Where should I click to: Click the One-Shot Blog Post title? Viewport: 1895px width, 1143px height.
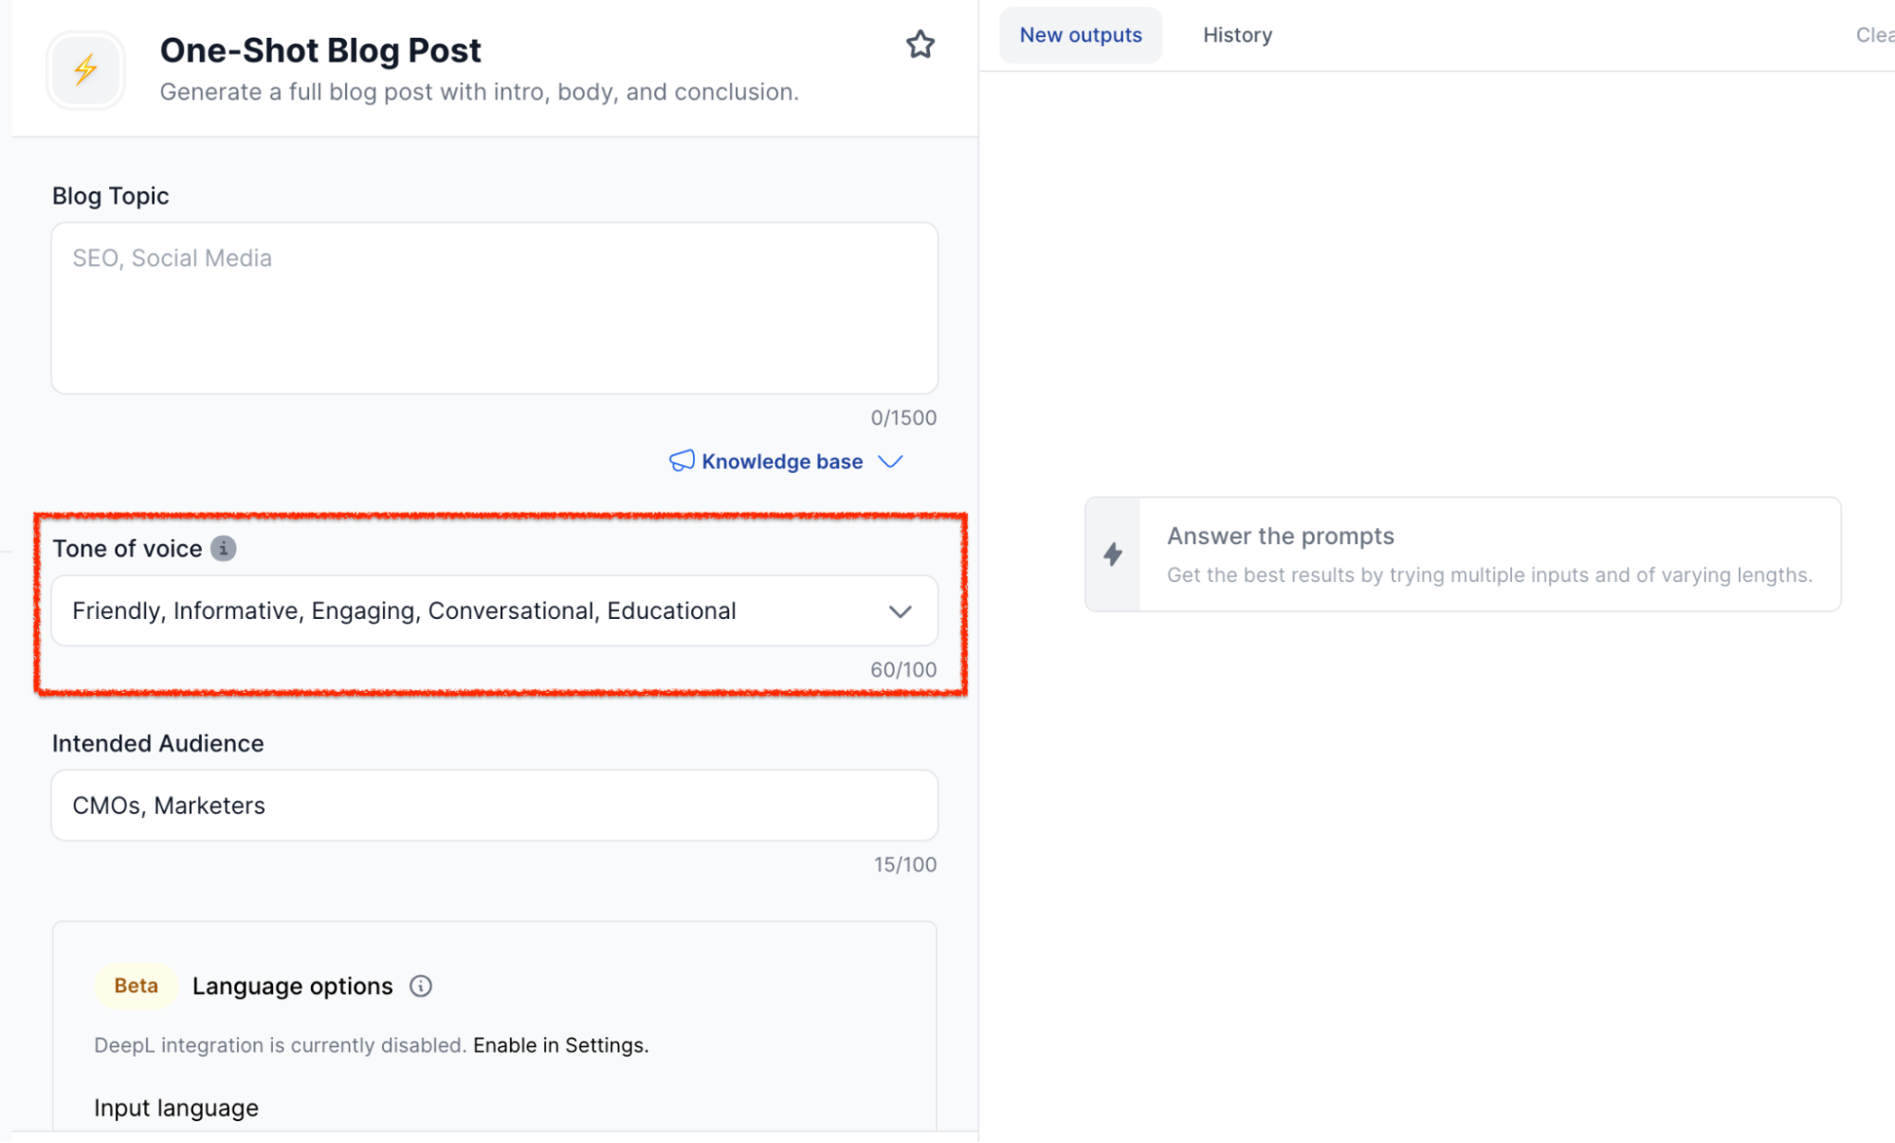[320, 50]
